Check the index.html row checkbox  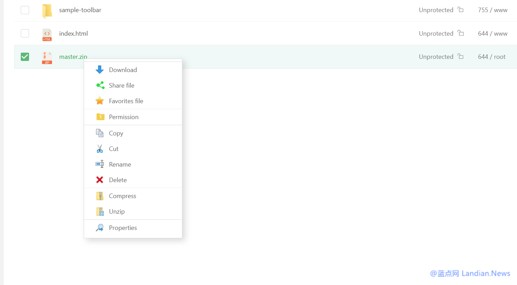pyautogui.click(x=25, y=33)
